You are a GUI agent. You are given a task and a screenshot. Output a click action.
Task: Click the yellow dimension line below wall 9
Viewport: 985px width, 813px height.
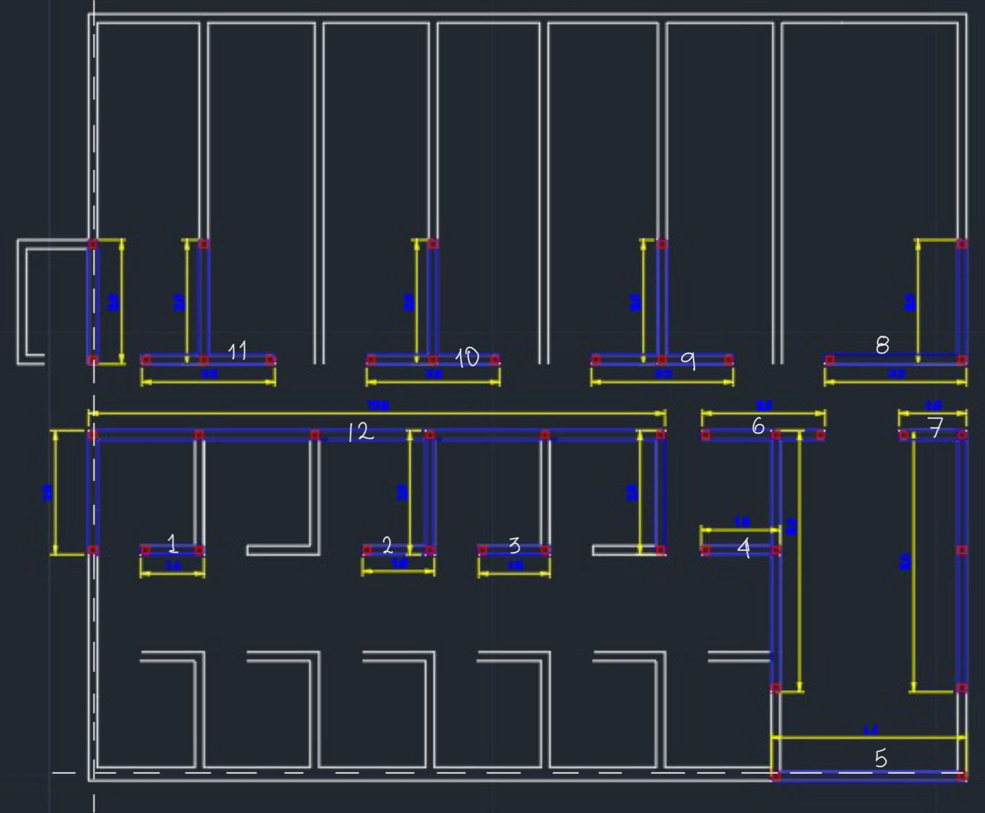click(x=662, y=381)
